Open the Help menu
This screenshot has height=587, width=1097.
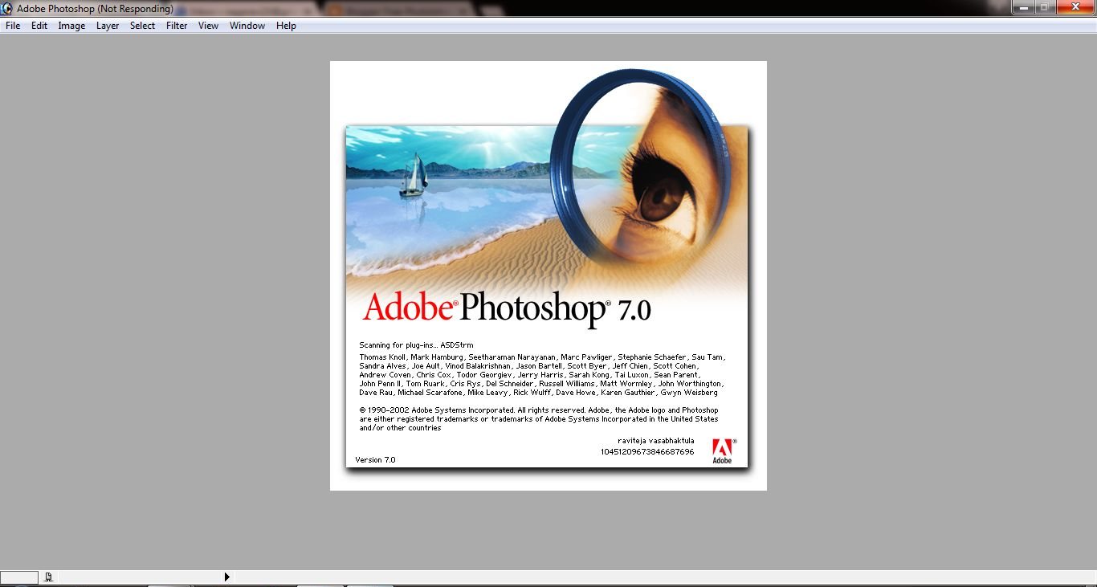pyautogui.click(x=286, y=26)
